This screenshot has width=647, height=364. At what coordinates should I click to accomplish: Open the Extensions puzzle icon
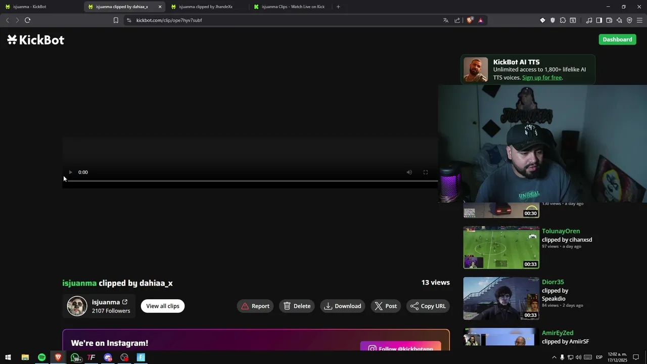(563, 20)
